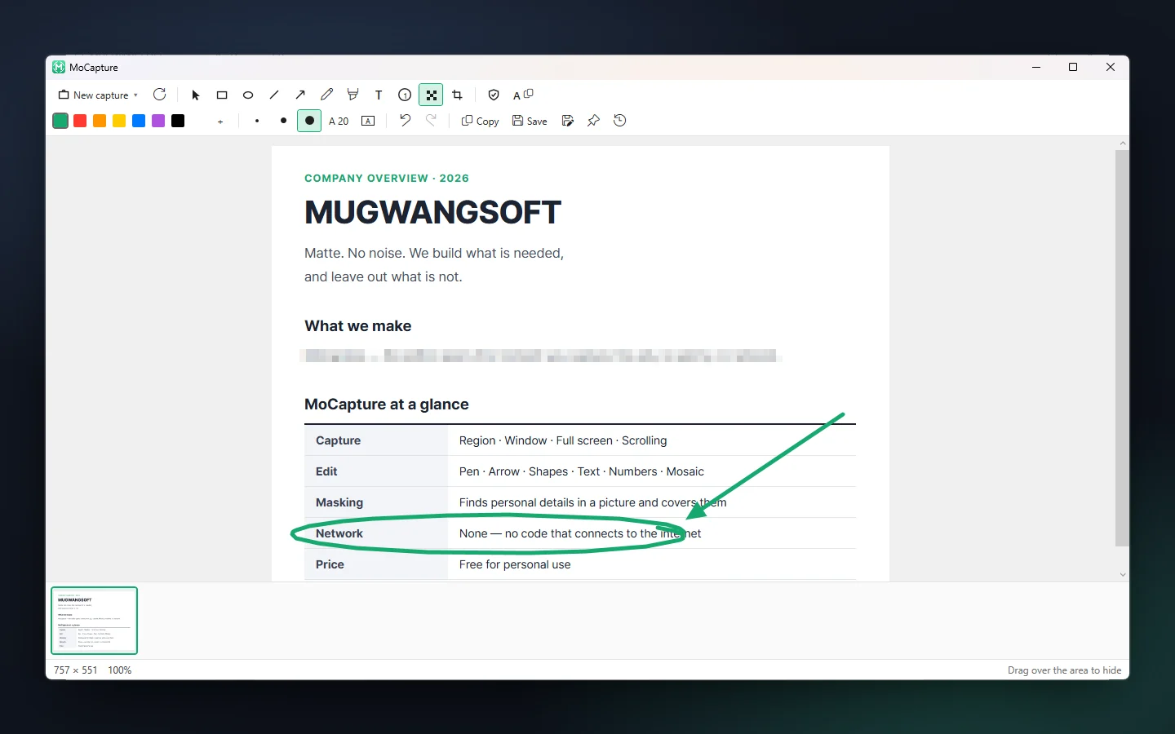
Task: Click the vertical scrollbar thumb
Action: [1123, 348]
